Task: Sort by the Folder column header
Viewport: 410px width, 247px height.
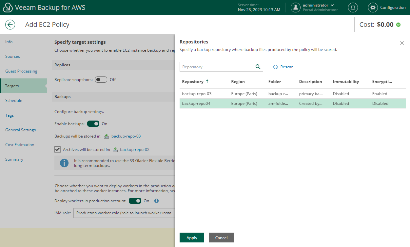Action: click(275, 82)
